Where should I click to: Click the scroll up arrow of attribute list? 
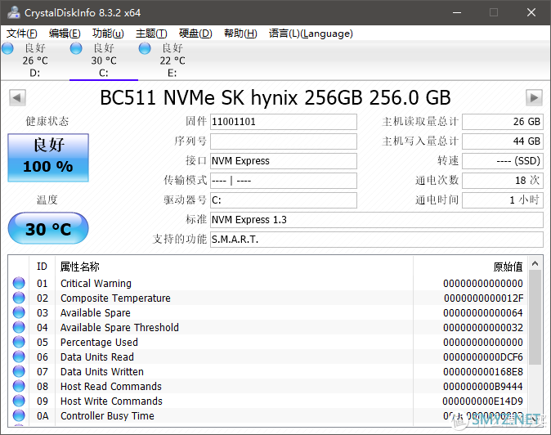point(535,263)
